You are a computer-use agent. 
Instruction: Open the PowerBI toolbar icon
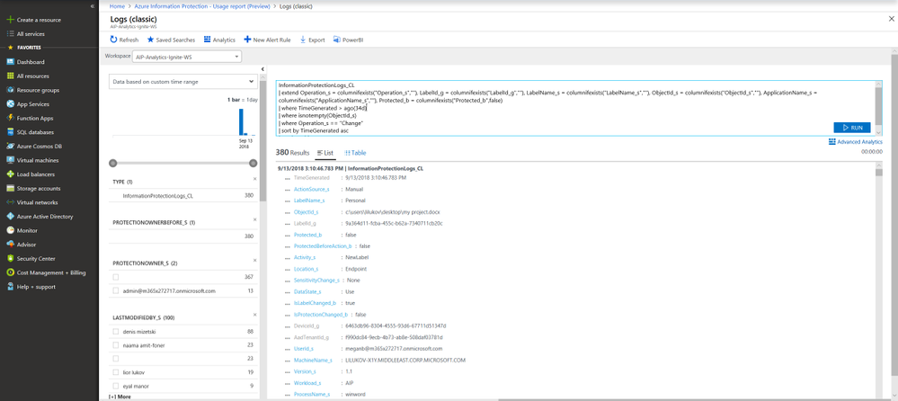point(337,40)
